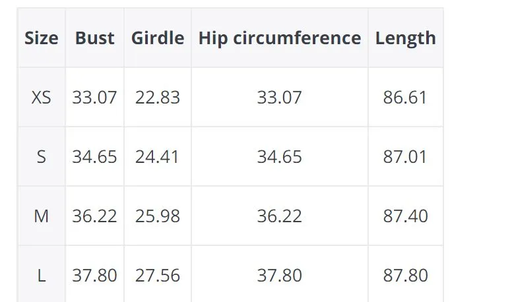Click M girdle value 25.98
The height and width of the screenshot is (302, 510).
[158, 216]
